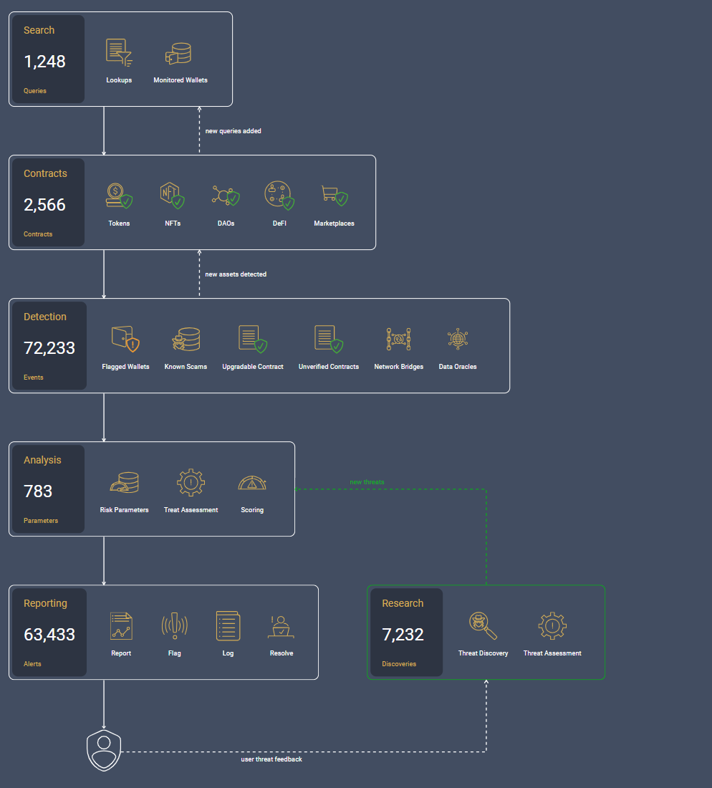Click the Marketplaces cart icon
This screenshot has height=788, width=712.
(335, 195)
